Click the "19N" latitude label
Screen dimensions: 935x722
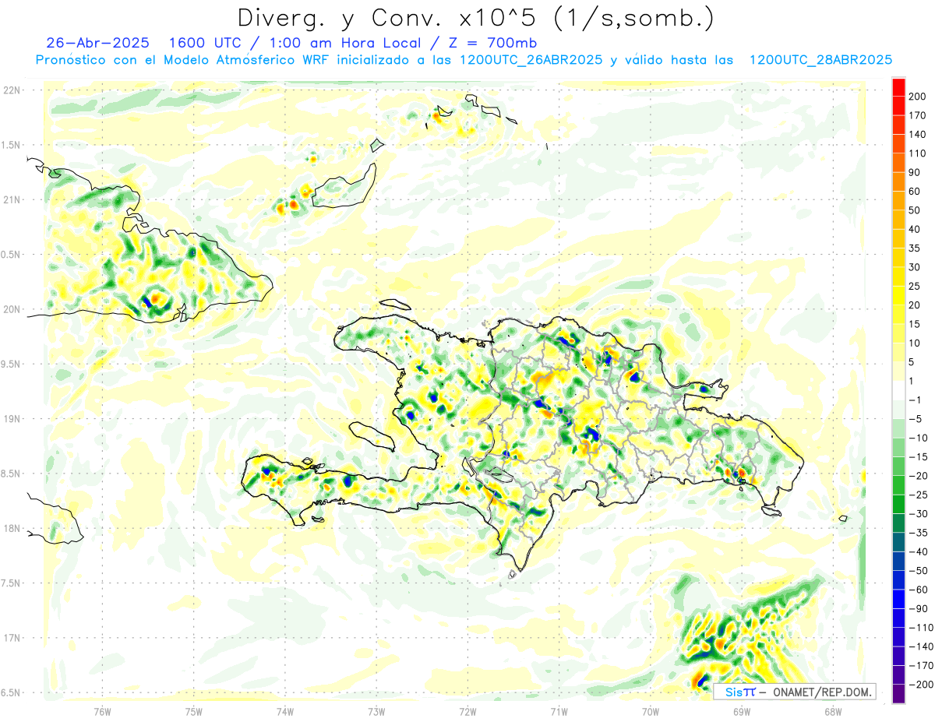[x=12, y=418]
